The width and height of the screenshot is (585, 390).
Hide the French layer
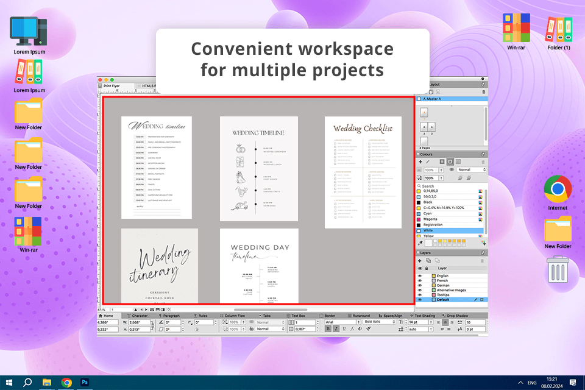click(420, 280)
